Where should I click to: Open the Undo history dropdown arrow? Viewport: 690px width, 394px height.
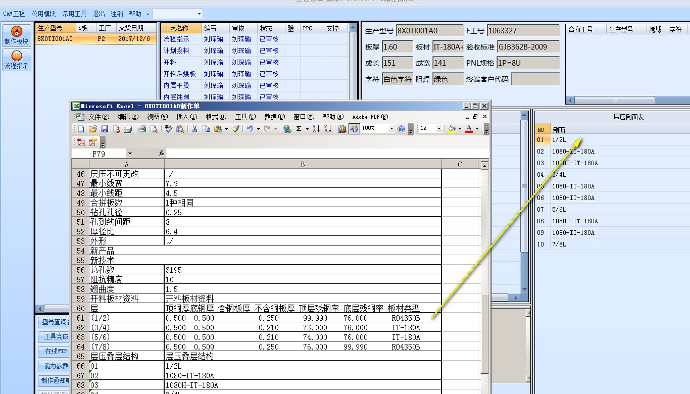(x=258, y=129)
